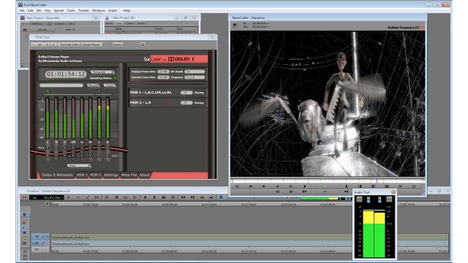Click the yellow segment tool left of timeline
The image size is (468, 263).
click(x=24, y=238)
